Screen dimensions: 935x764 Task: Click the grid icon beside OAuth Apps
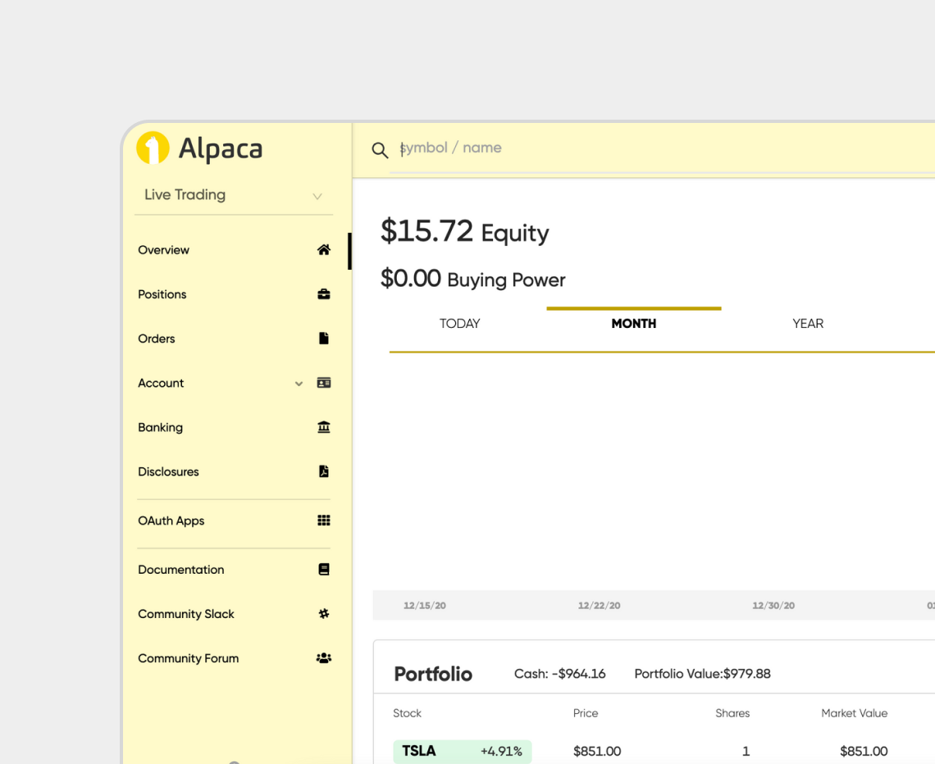click(324, 521)
